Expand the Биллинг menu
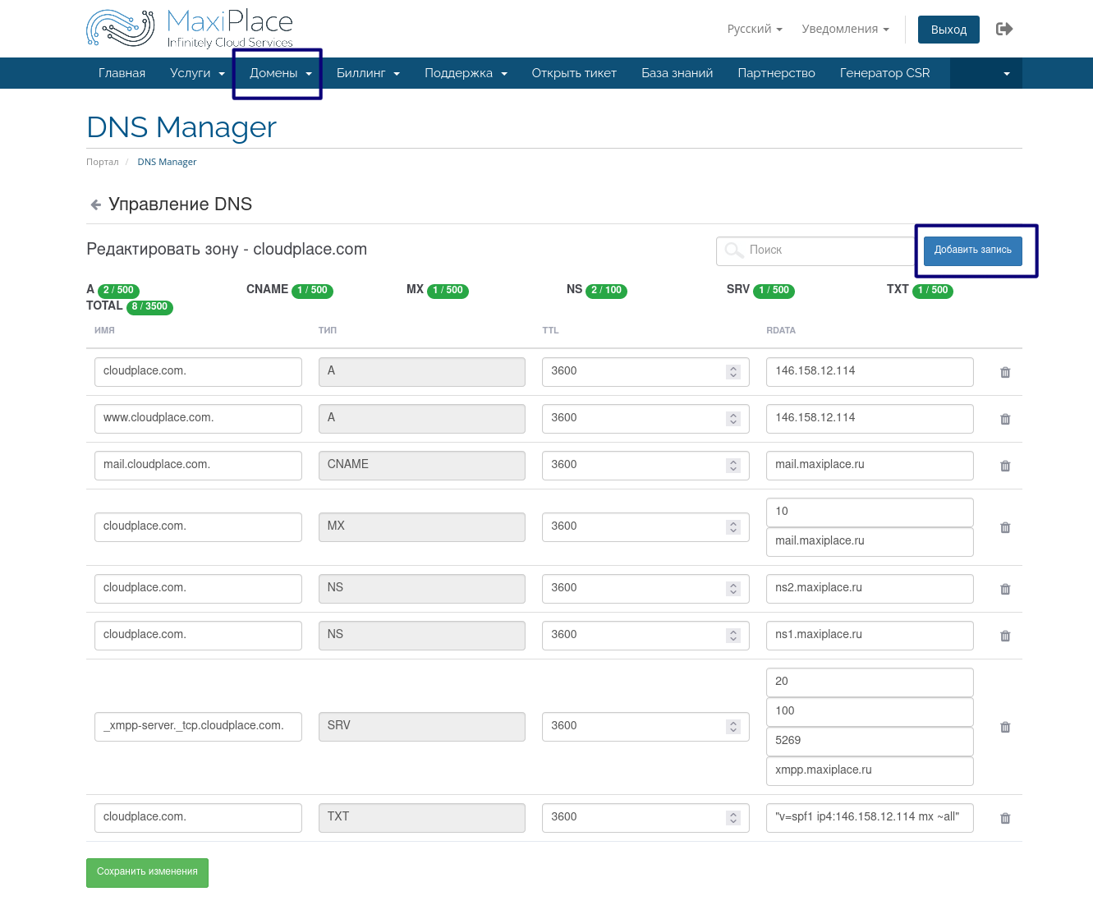 pyautogui.click(x=368, y=73)
